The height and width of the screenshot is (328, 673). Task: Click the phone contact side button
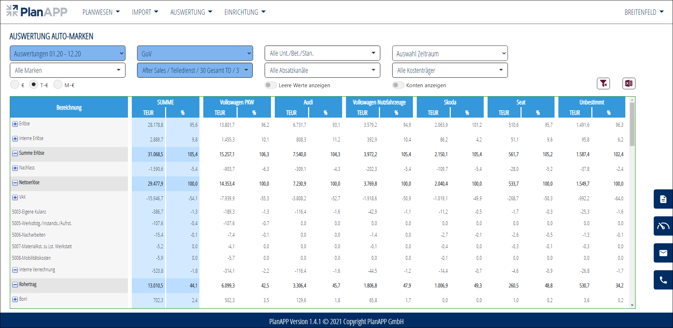663,280
